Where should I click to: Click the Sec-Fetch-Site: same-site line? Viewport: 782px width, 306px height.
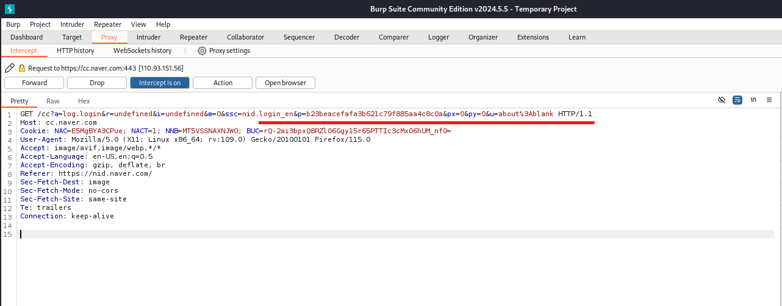[74, 199]
